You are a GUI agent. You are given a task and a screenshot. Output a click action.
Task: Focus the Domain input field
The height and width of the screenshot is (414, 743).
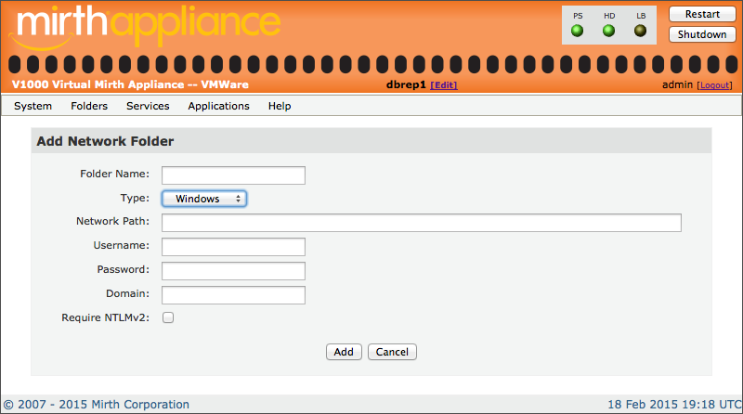pos(234,295)
